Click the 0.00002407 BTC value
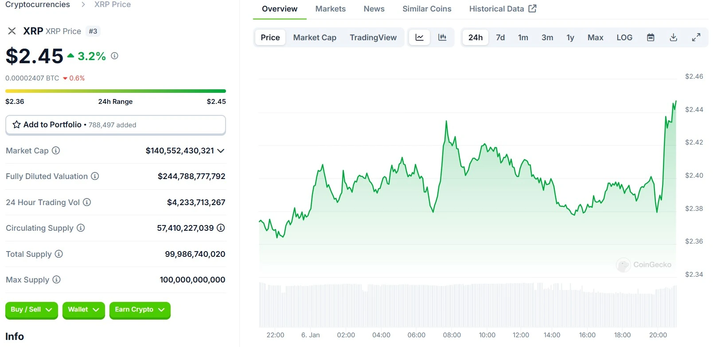The width and height of the screenshot is (725, 347). [x=32, y=78]
